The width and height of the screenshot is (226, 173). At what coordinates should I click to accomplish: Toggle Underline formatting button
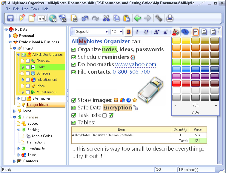146,32
